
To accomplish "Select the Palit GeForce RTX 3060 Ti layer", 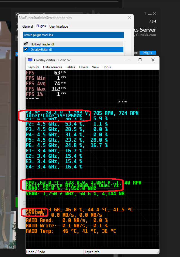I will pos(72,185).
